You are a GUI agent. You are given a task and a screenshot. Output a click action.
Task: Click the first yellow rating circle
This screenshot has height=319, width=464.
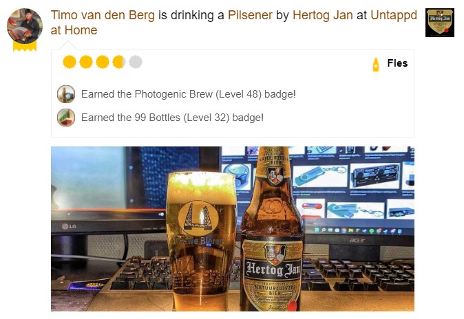click(x=70, y=62)
